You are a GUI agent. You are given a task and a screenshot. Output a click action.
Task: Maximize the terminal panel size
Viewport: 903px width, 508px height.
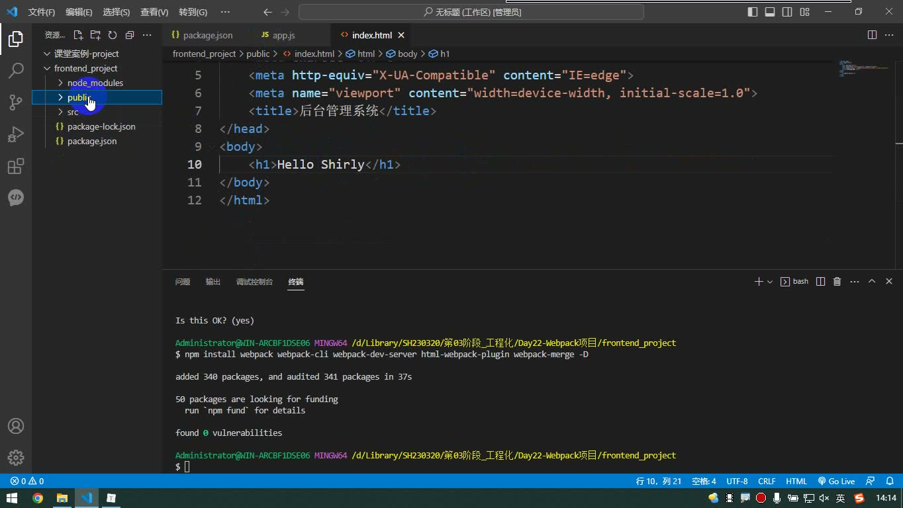[872, 282]
